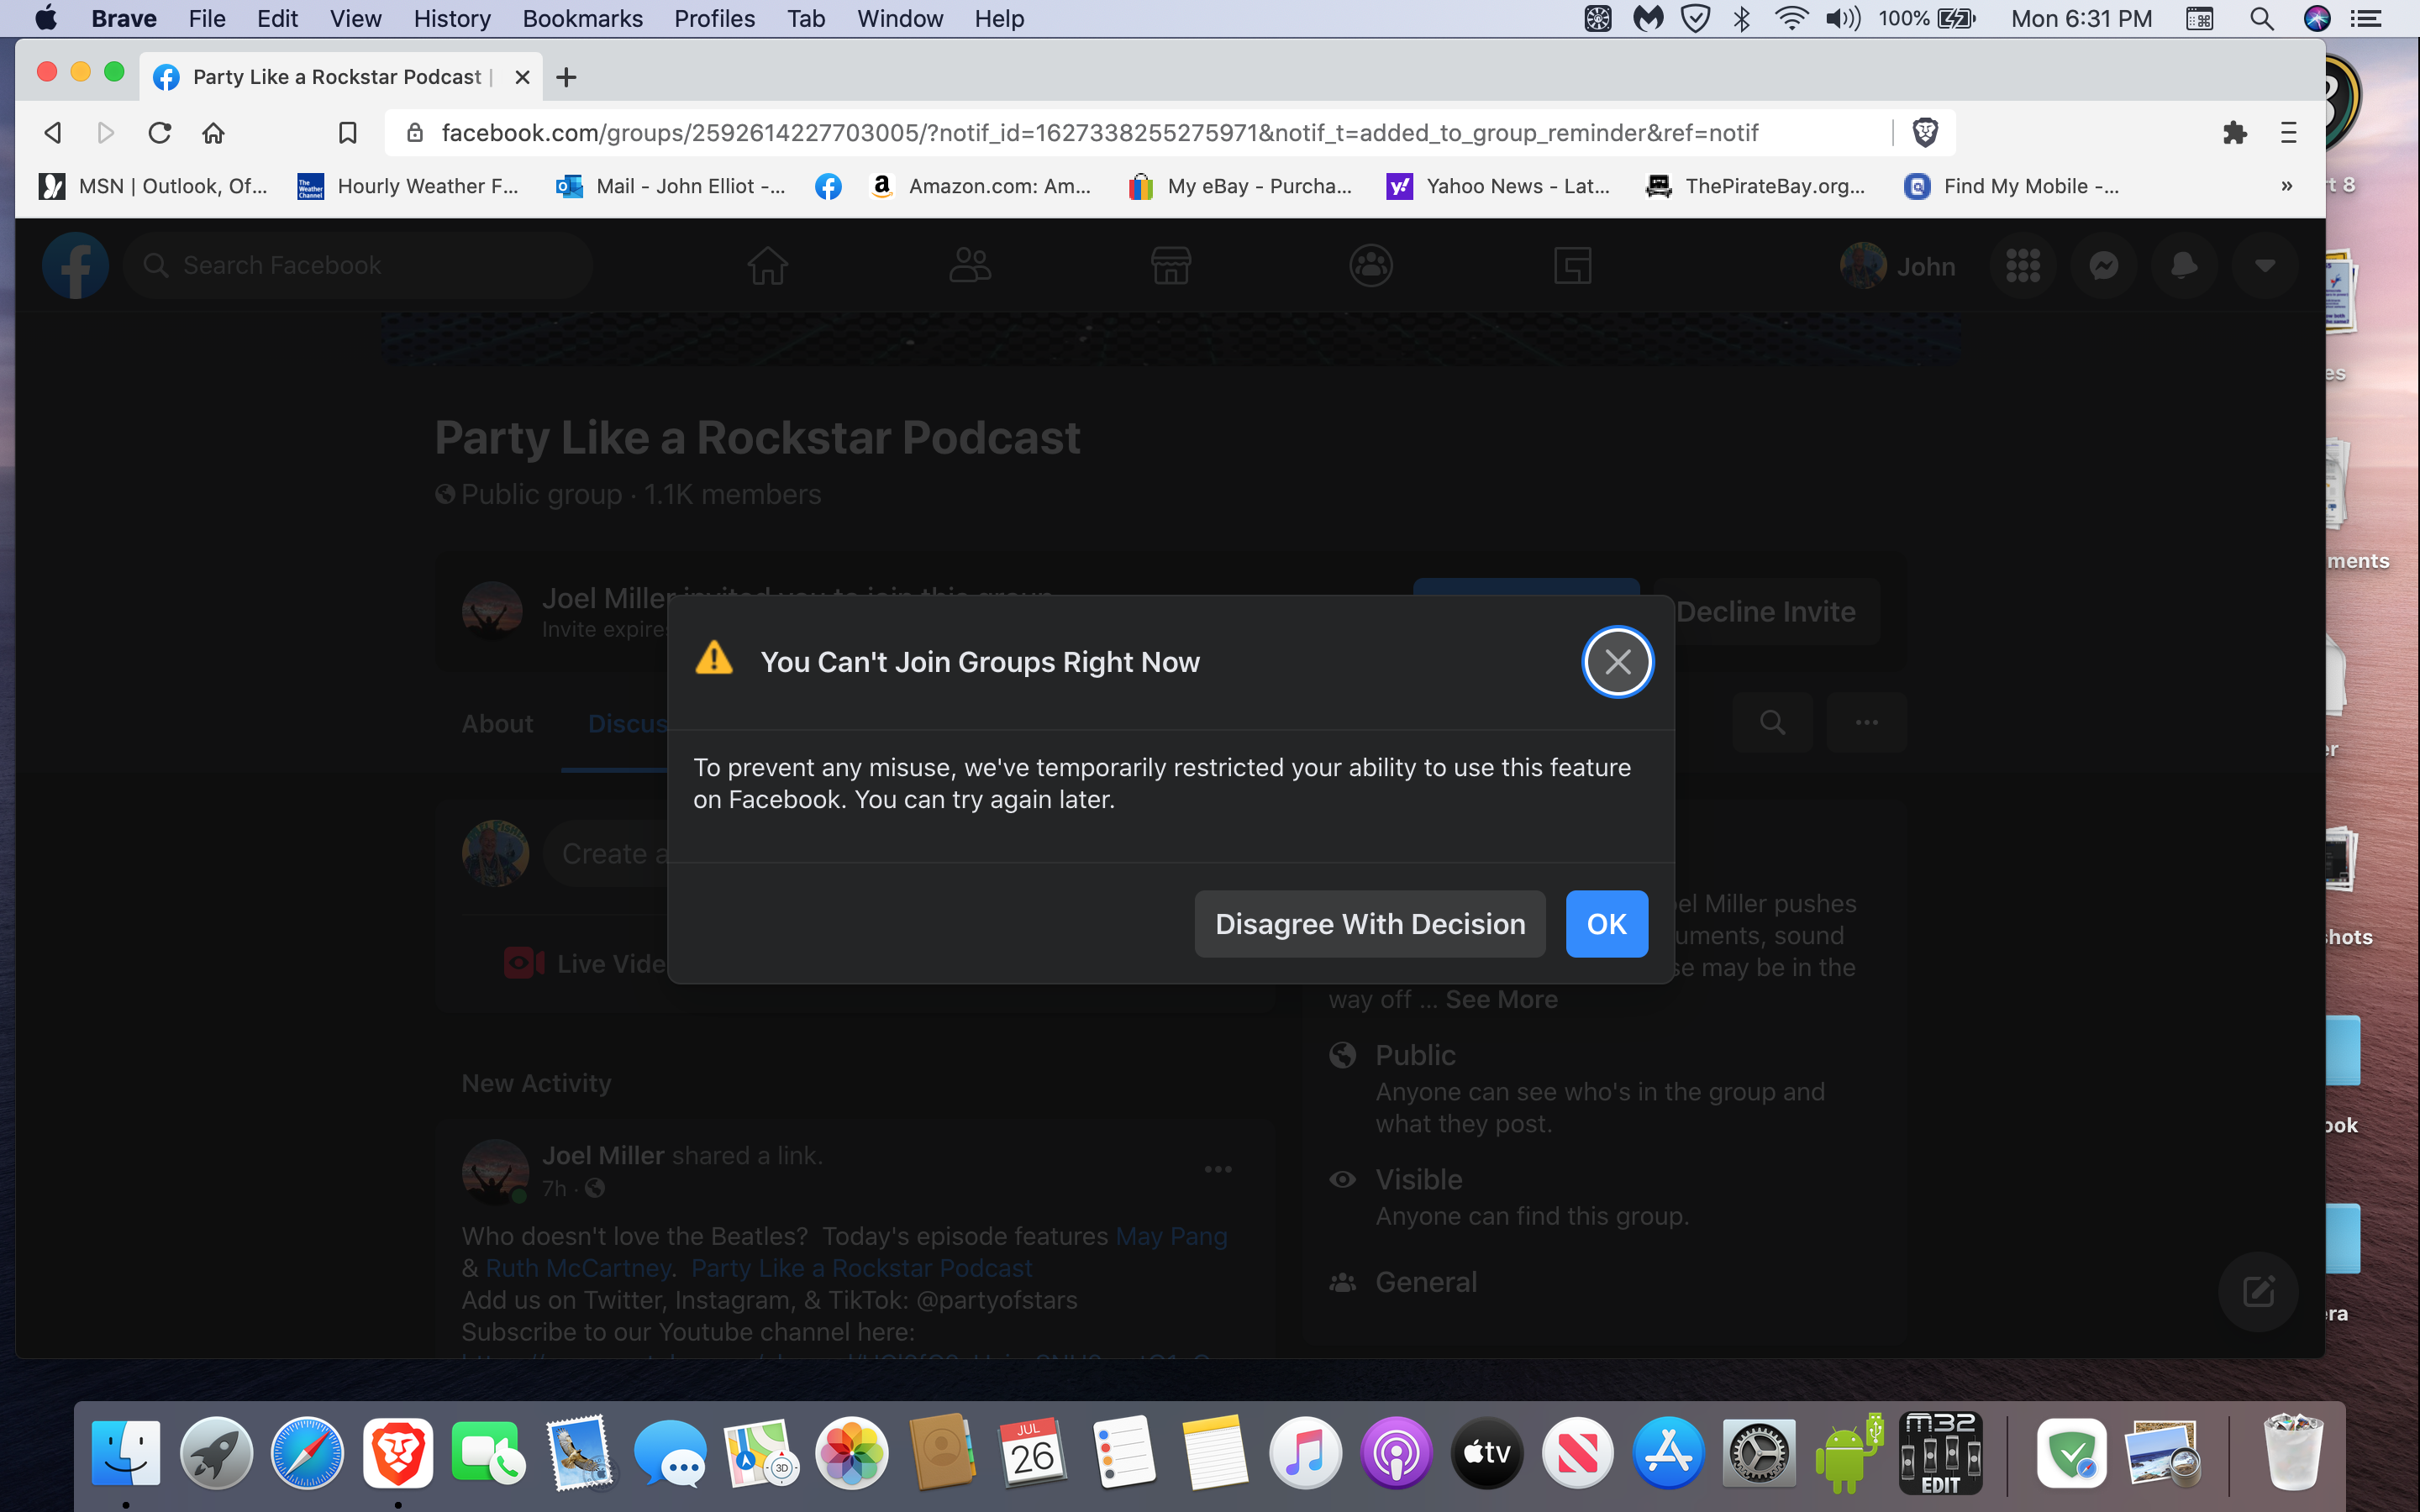Open a new tab with plus button
Screen dimensions: 2420x1512
pyautogui.click(x=566, y=77)
